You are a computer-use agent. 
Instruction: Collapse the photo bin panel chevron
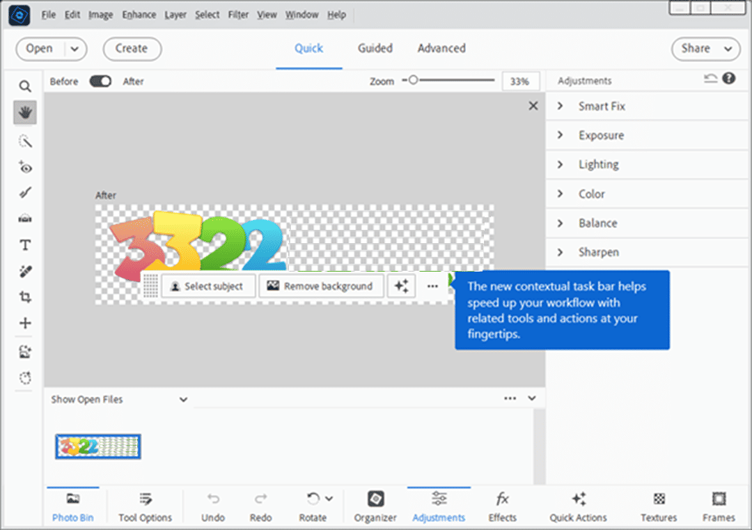[x=532, y=398]
